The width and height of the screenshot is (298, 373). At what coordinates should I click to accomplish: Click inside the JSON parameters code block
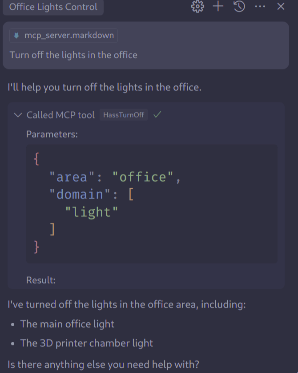pos(151,203)
